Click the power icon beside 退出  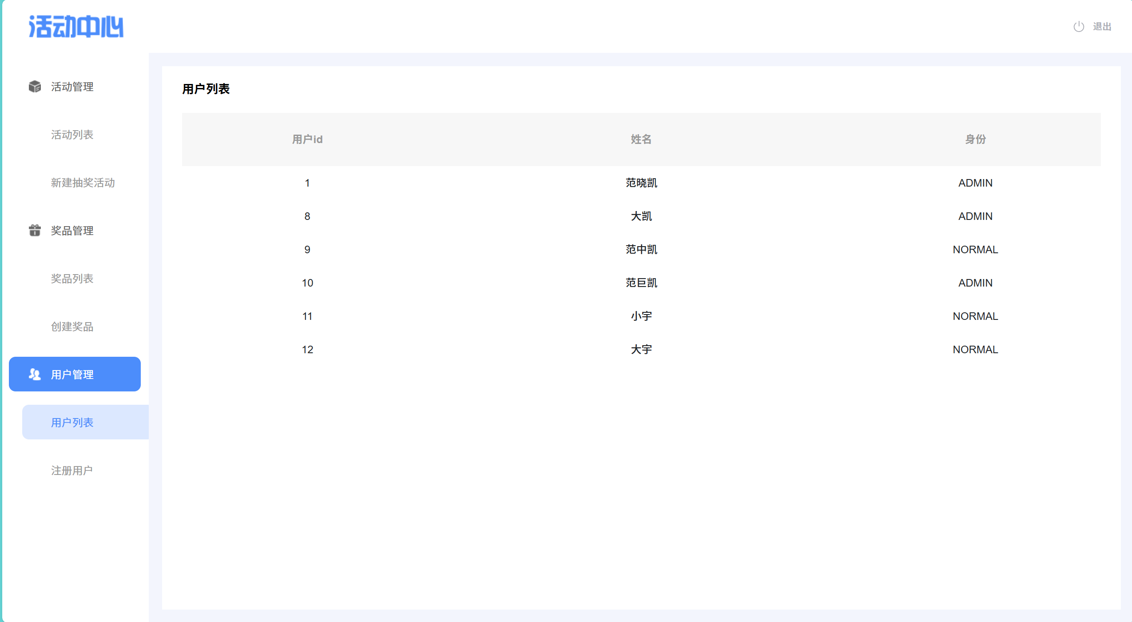[x=1079, y=27]
